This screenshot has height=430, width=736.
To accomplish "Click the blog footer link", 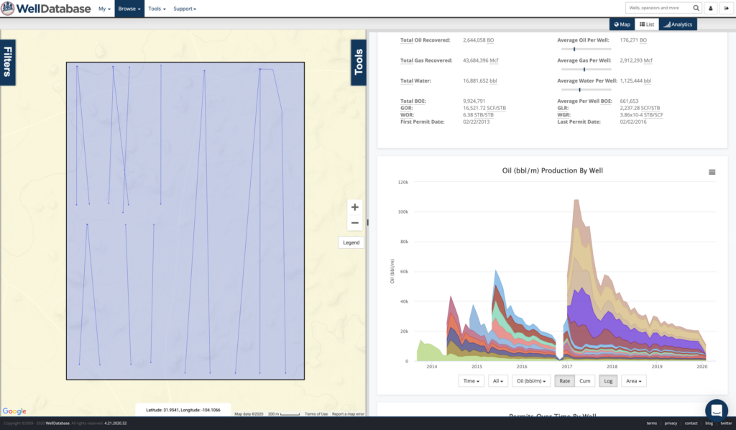I will point(709,424).
